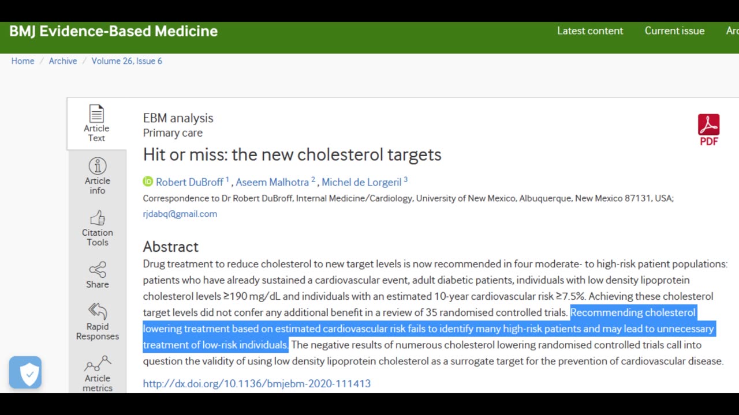Open the Article Text sidebar tab

96,123
